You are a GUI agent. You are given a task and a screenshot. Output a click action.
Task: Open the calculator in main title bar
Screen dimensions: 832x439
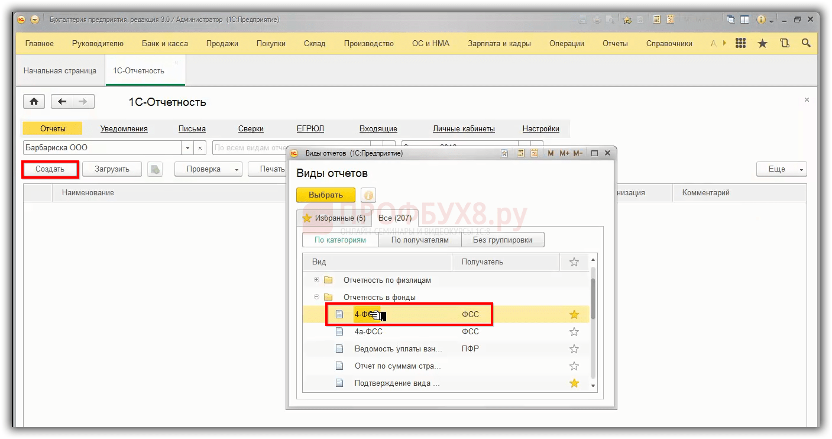[x=657, y=19]
